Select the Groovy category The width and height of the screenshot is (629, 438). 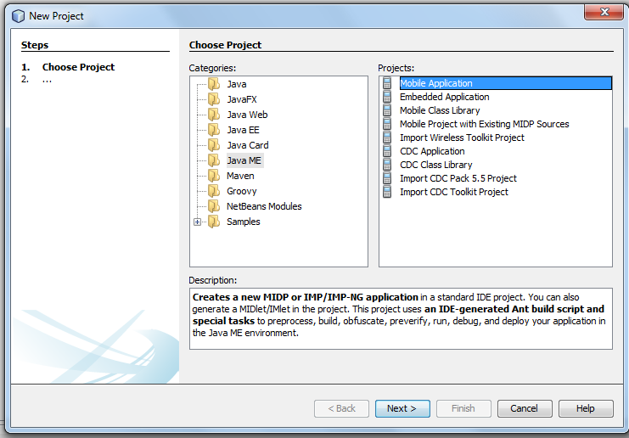click(241, 191)
